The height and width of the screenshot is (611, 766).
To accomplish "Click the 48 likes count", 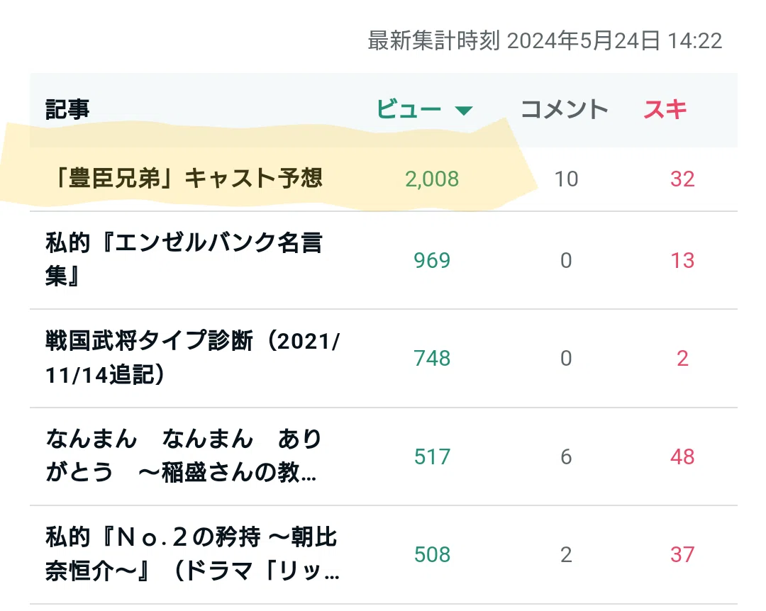I will (682, 456).
